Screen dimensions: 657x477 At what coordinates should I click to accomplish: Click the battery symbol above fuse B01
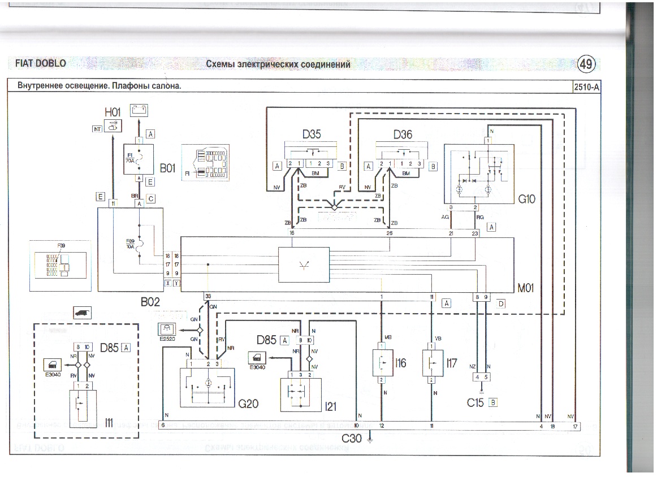pyautogui.click(x=139, y=111)
